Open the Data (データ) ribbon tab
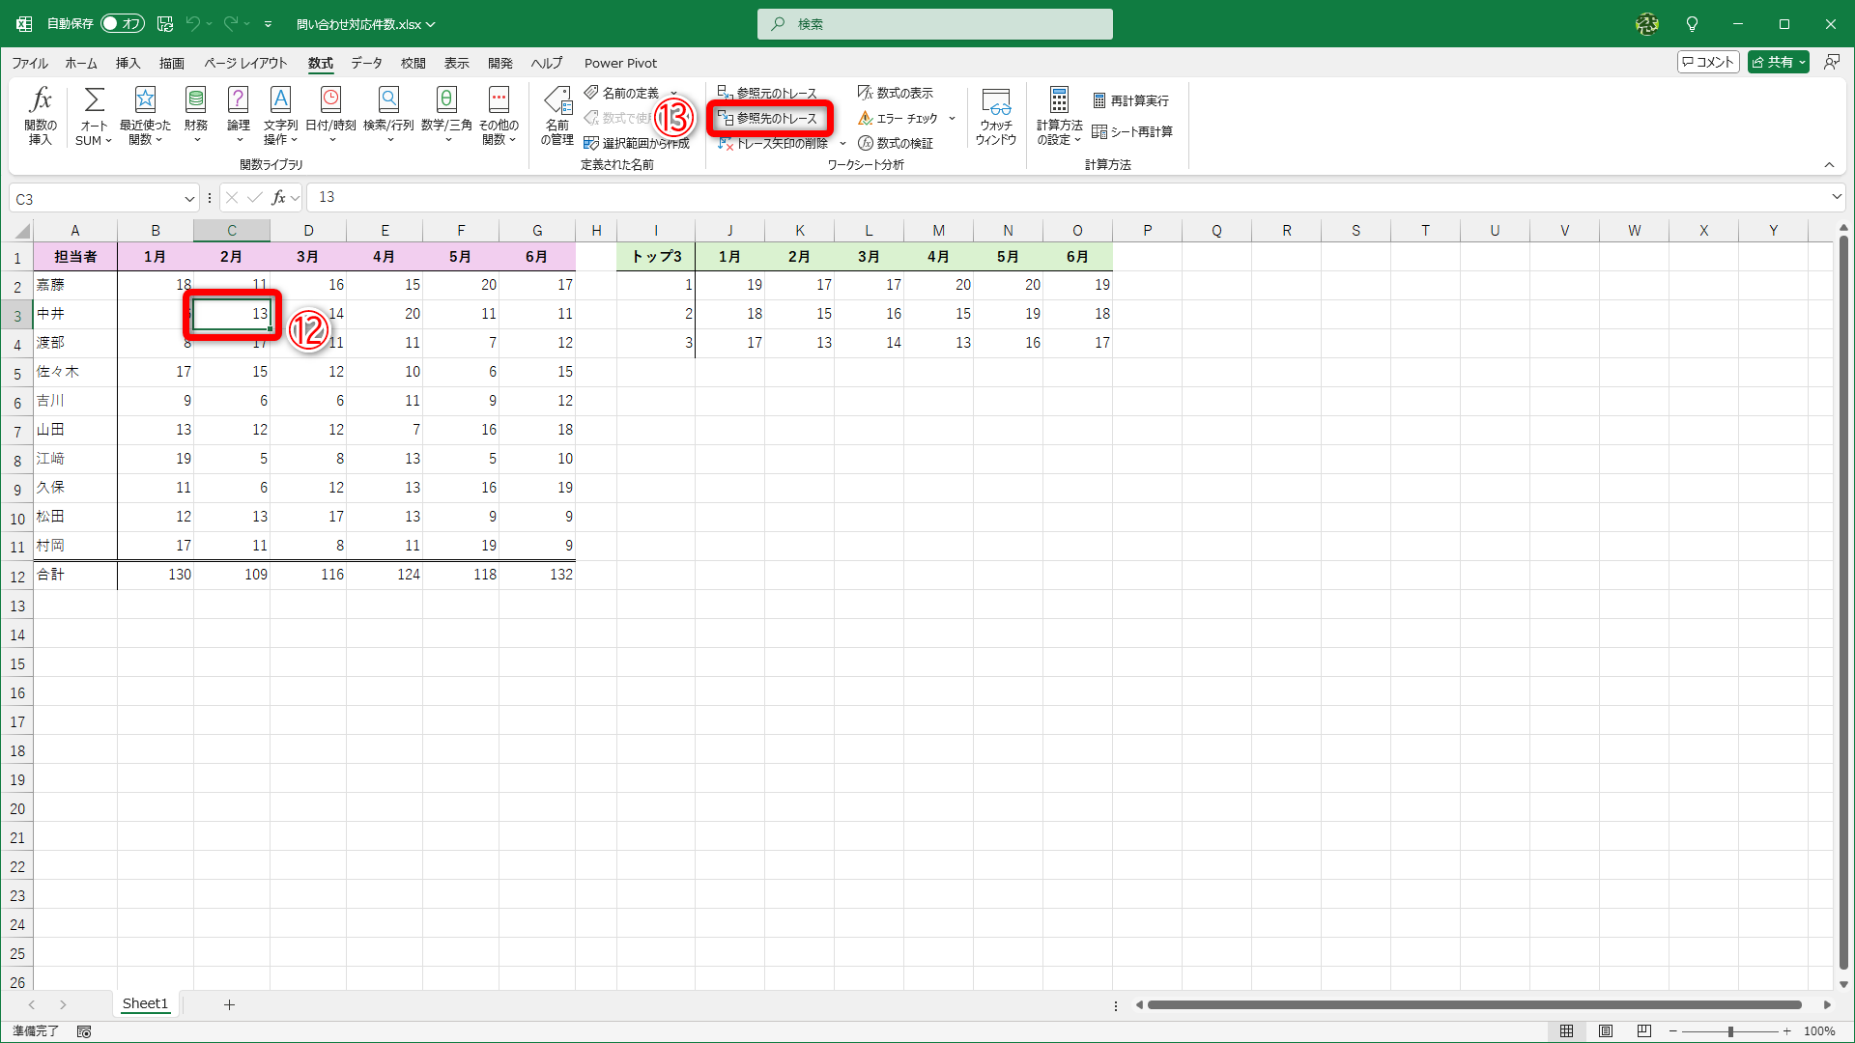The width and height of the screenshot is (1855, 1043). (x=366, y=63)
